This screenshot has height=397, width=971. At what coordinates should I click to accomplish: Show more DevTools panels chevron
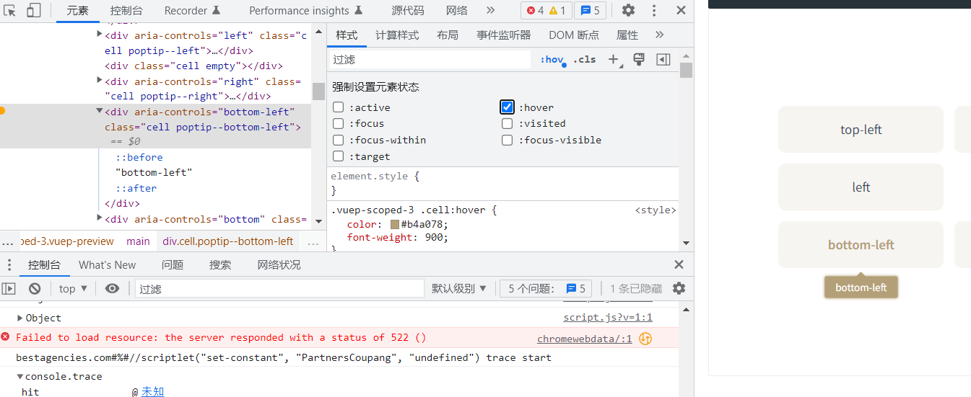coord(491,10)
